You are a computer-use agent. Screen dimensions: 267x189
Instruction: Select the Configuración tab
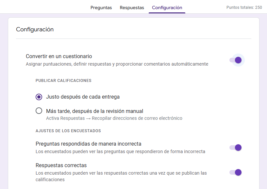coord(167,8)
